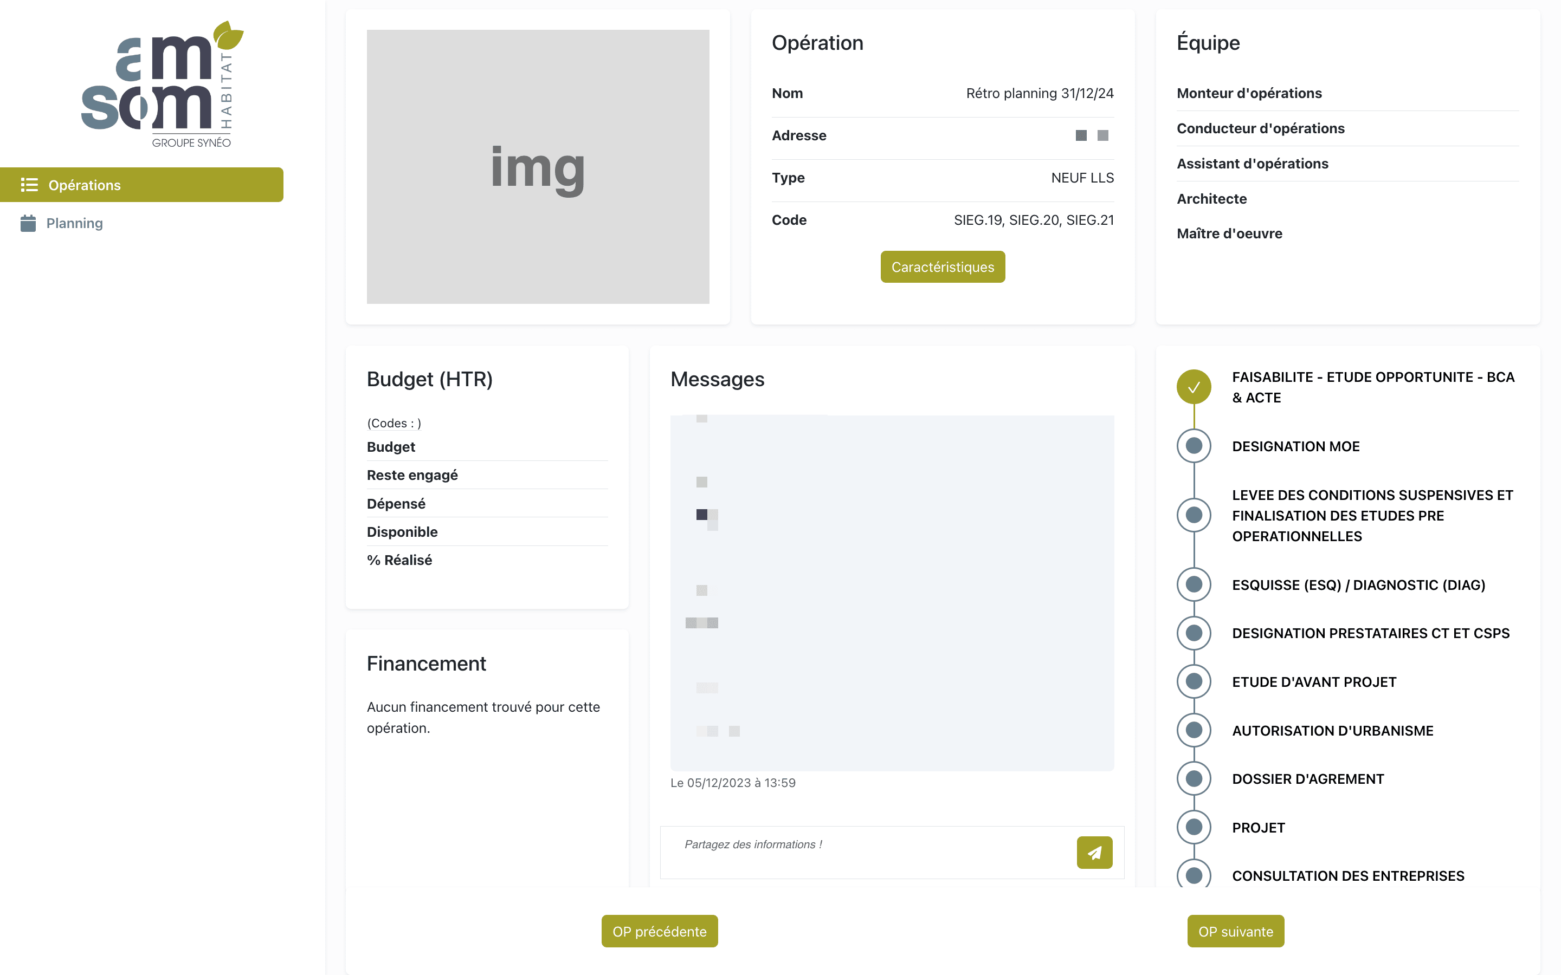
Task: Click 'DOSSIER D'AGREMENT' label
Action: pyautogui.click(x=1307, y=779)
